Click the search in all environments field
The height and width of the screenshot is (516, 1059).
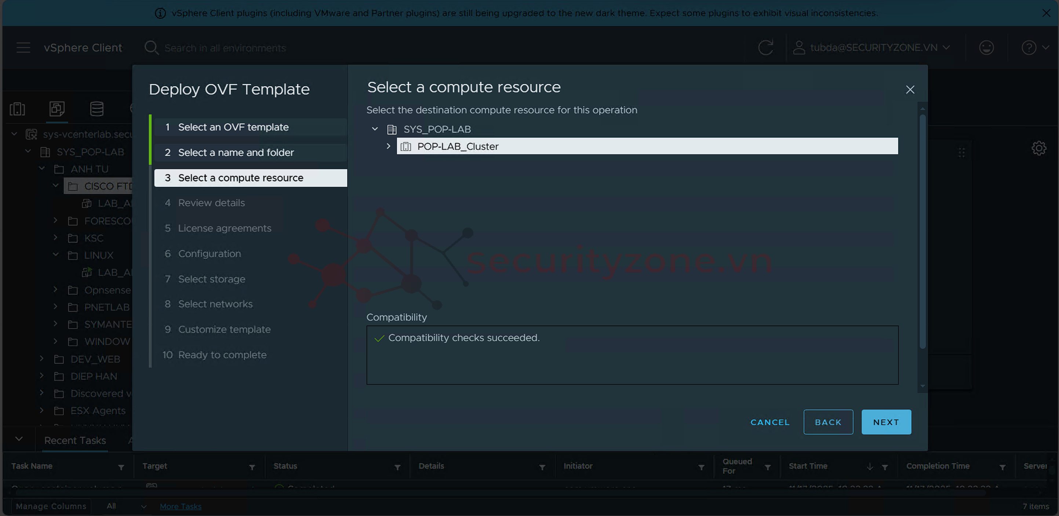[225, 48]
